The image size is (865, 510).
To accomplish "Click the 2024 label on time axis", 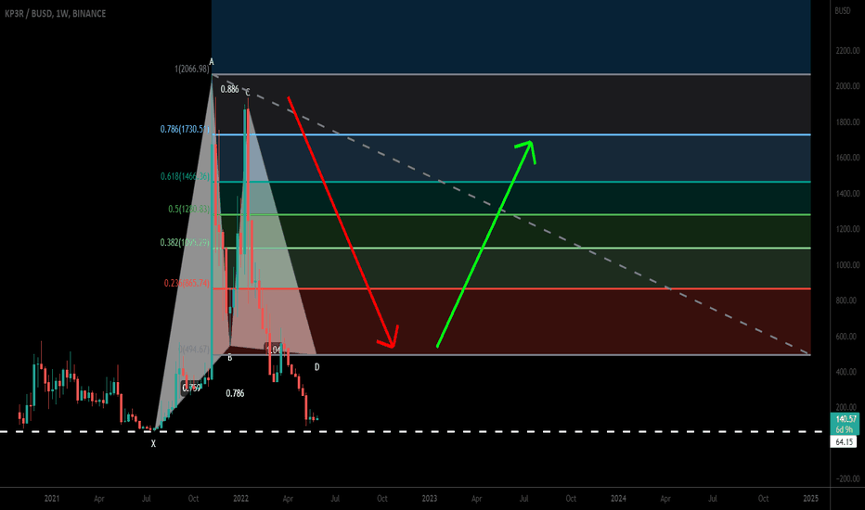I will pos(618,499).
